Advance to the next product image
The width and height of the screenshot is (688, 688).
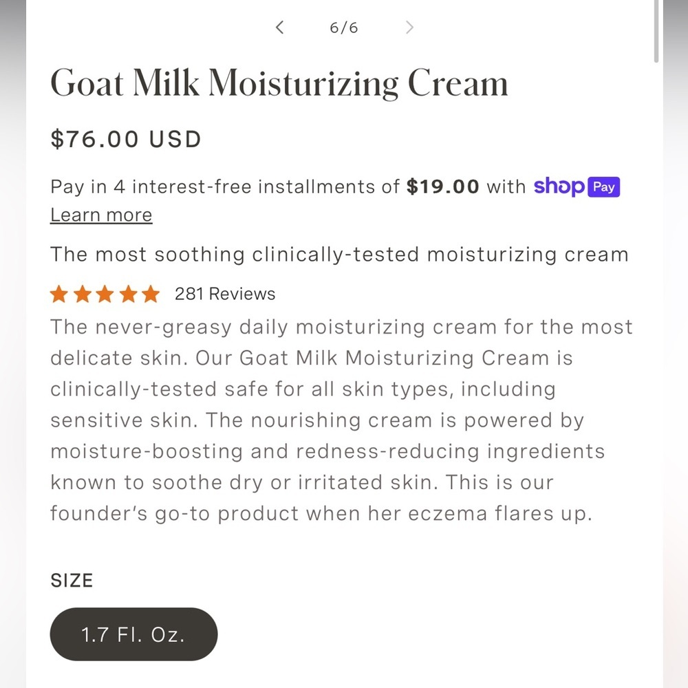click(409, 28)
